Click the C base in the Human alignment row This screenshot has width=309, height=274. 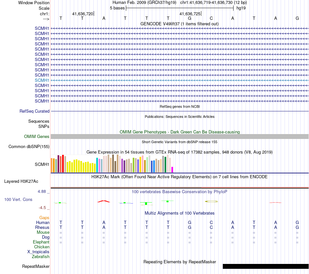(211, 222)
